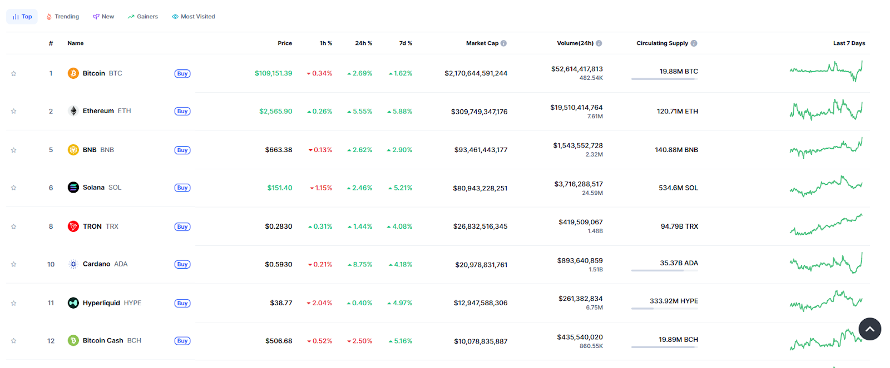Open the Bitcoin Cash BCH coin page

[112, 341]
